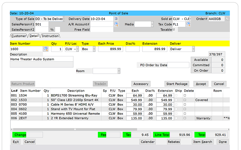Click the A/R Account# search magnifier
Screen dimensions: 241x150
point(116,24)
